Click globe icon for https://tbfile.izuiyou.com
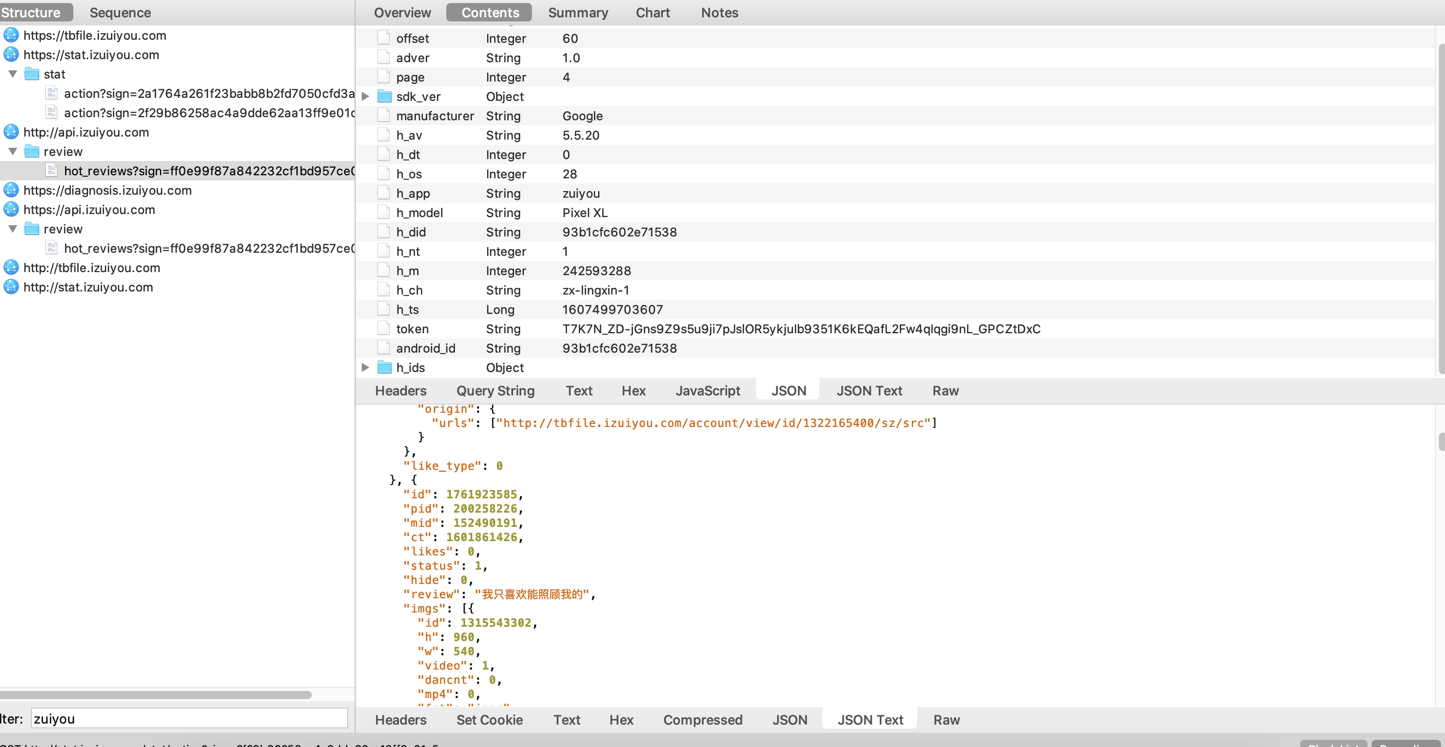Image resolution: width=1445 pixels, height=747 pixels. coord(11,35)
